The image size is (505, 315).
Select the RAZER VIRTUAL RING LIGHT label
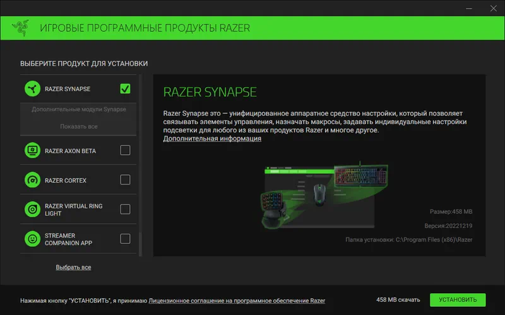point(74,210)
